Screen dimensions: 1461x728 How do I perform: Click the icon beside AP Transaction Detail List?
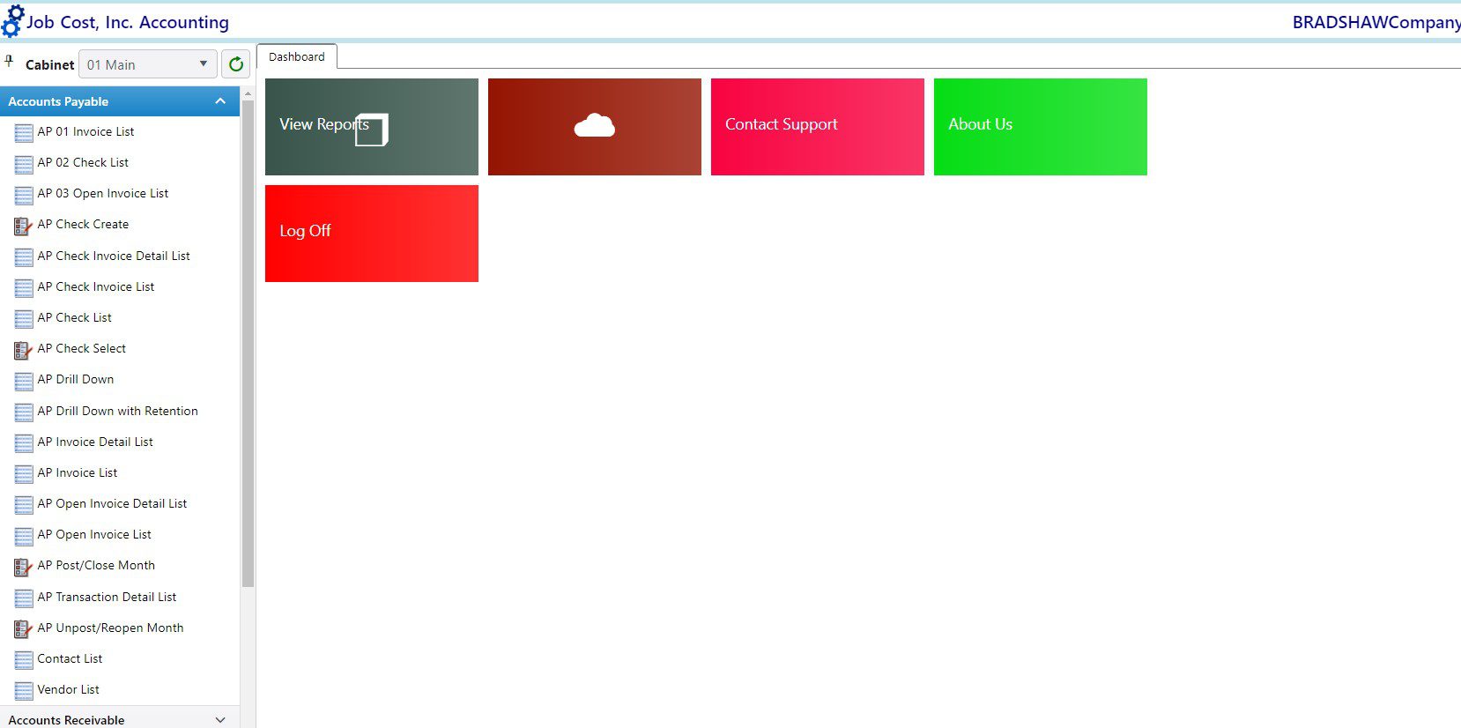coord(24,598)
